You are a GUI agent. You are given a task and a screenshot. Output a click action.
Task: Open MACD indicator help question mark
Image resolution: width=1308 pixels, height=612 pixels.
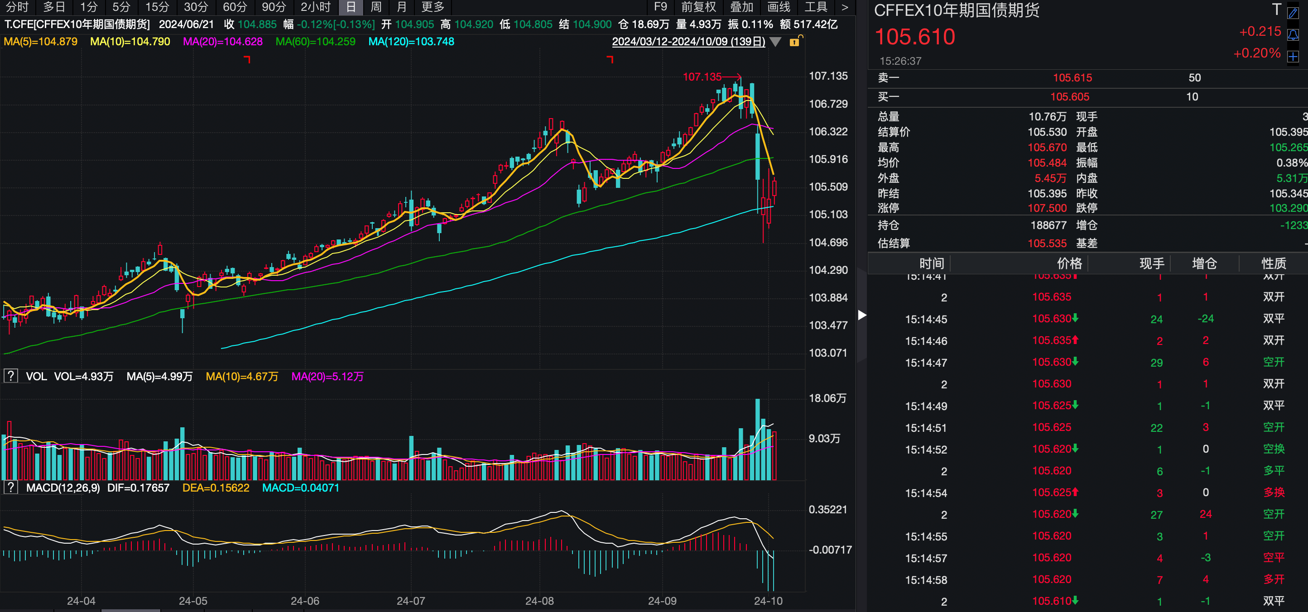tap(11, 487)
